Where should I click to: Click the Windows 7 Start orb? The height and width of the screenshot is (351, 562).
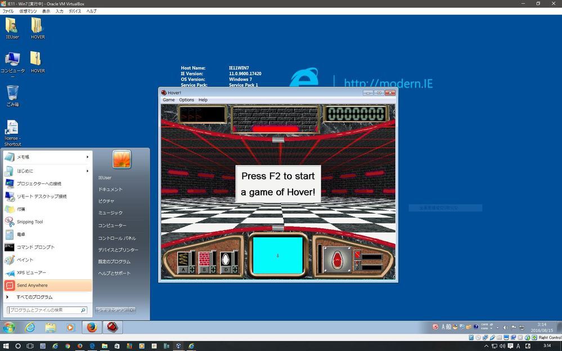pos(8,327)
